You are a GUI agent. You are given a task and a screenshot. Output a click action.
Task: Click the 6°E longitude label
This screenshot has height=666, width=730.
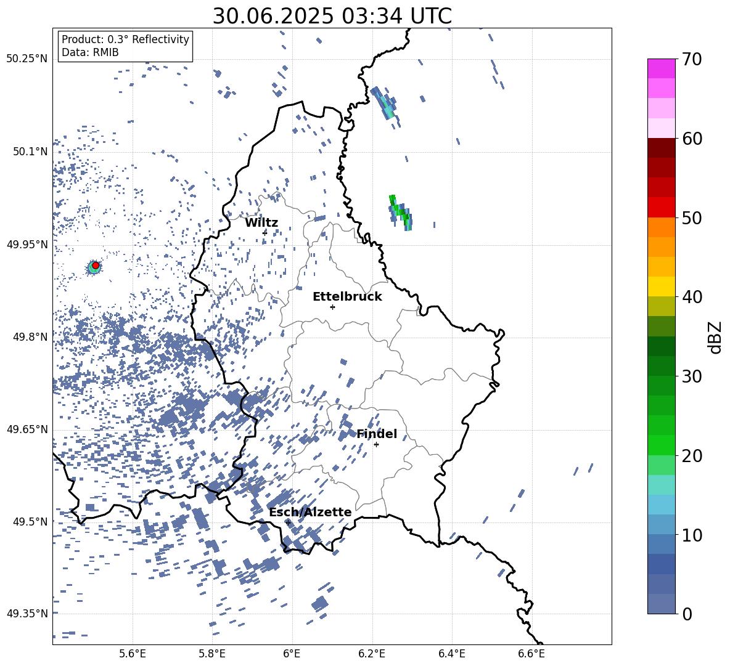pyautogui.click(x=292, y=654)
